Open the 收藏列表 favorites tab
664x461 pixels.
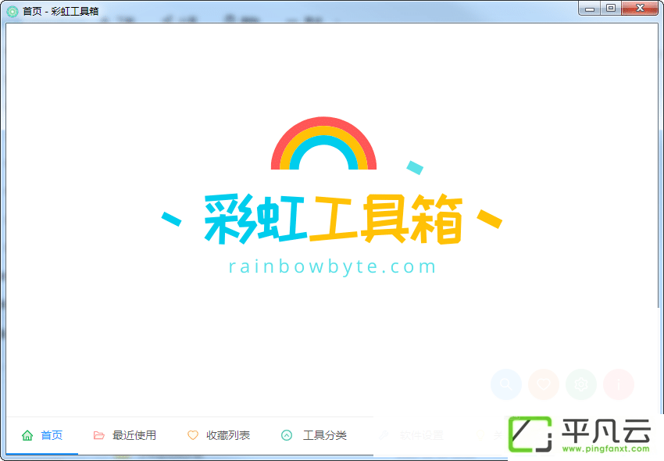219,435
